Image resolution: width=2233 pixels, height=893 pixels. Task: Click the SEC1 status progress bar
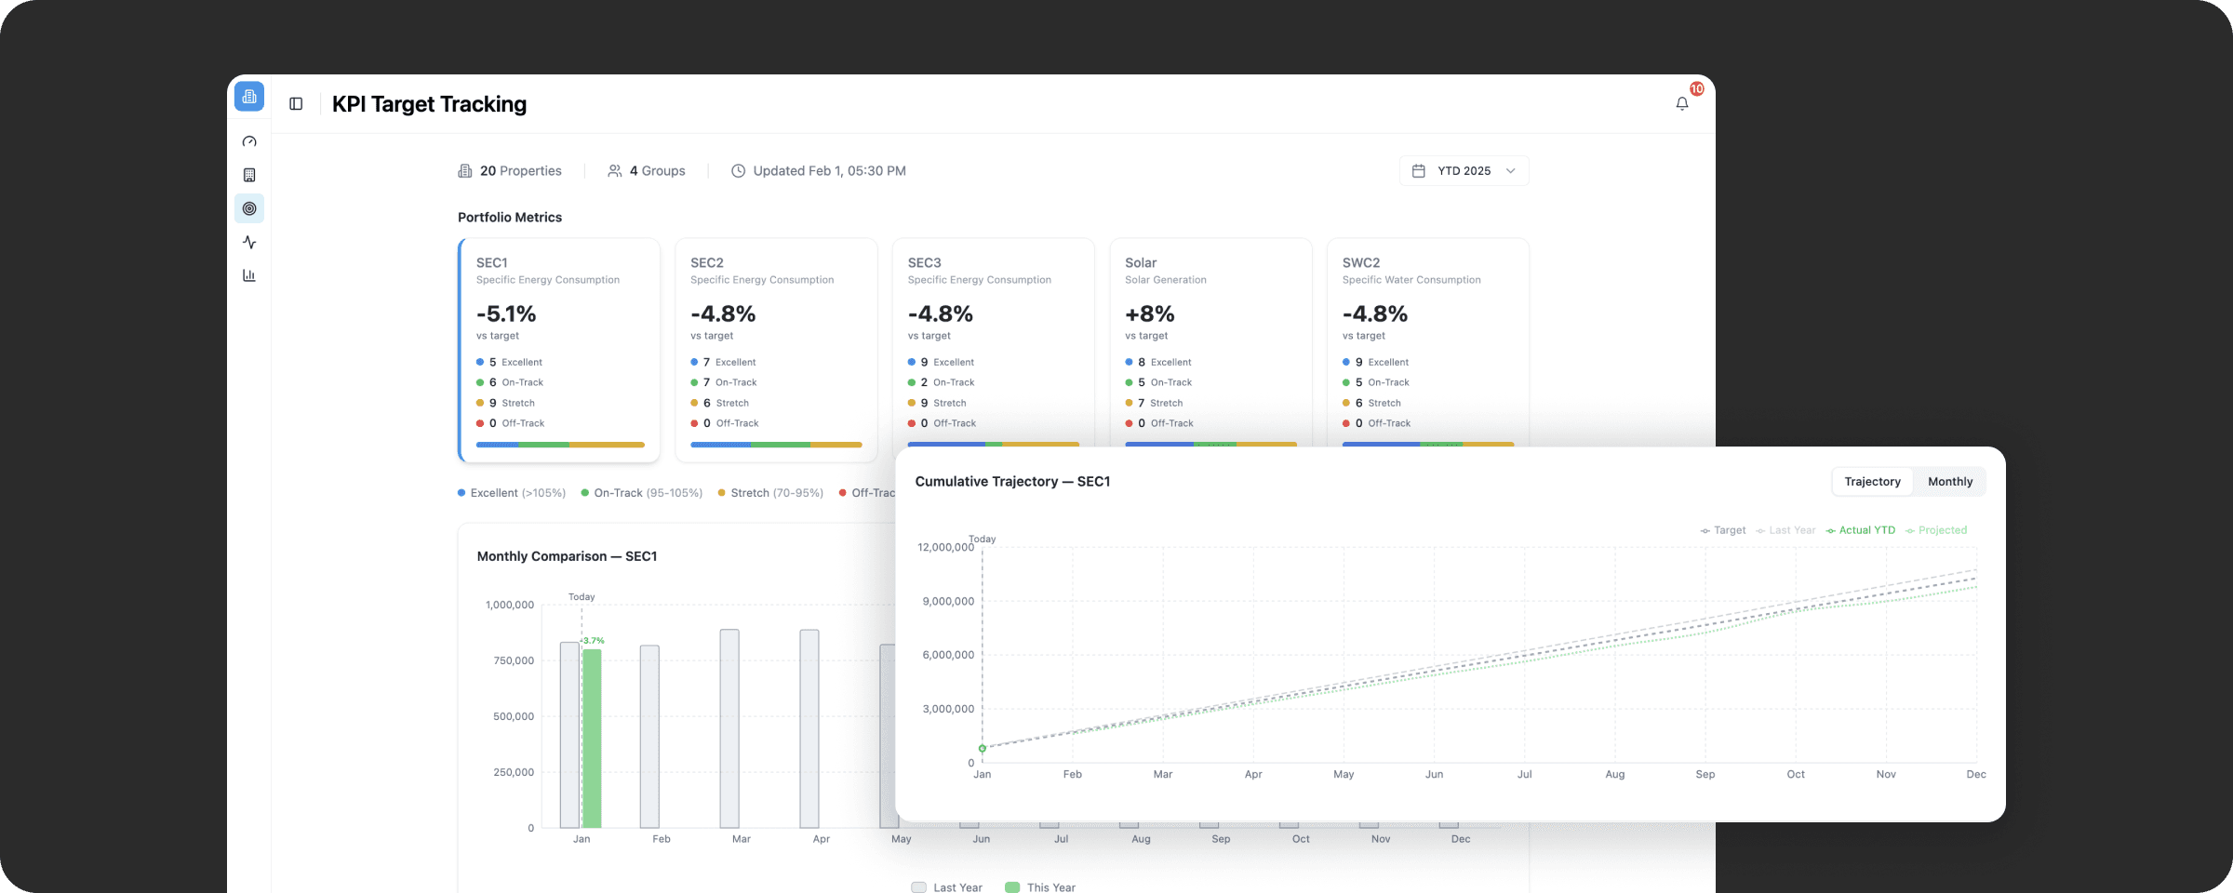[560, 445]
